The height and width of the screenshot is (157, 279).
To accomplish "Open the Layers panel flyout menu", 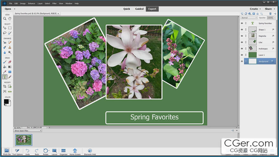I will (275, 14).
